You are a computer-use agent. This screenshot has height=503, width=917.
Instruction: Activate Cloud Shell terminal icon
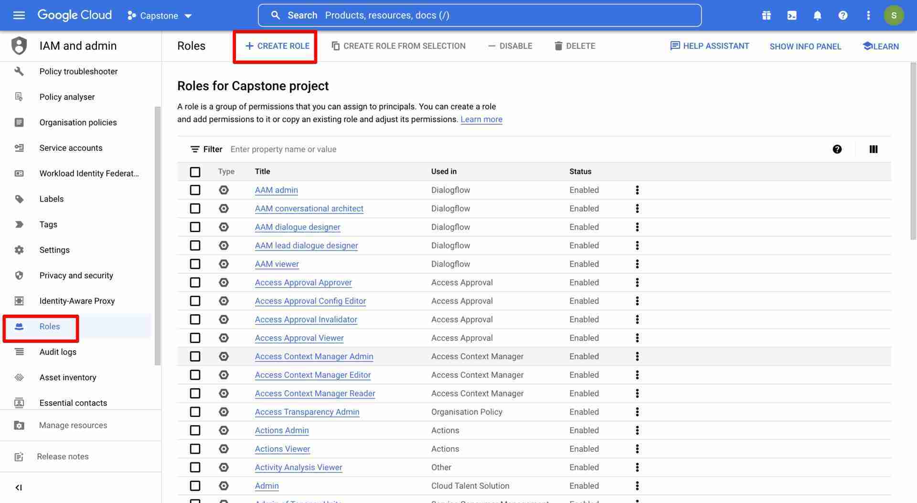coord(792,15)
